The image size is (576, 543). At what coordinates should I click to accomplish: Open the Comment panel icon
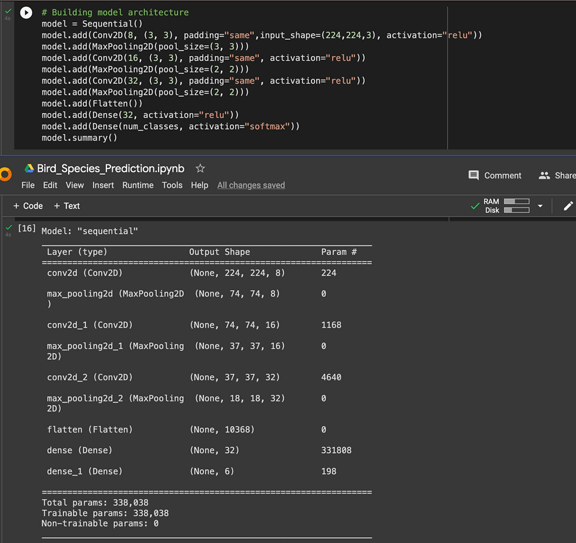pyautogui.click(x=474, y=176)
